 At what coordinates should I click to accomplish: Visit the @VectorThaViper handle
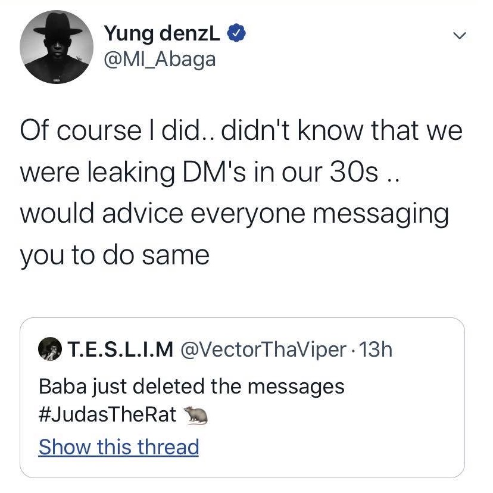tap(263, 350)
